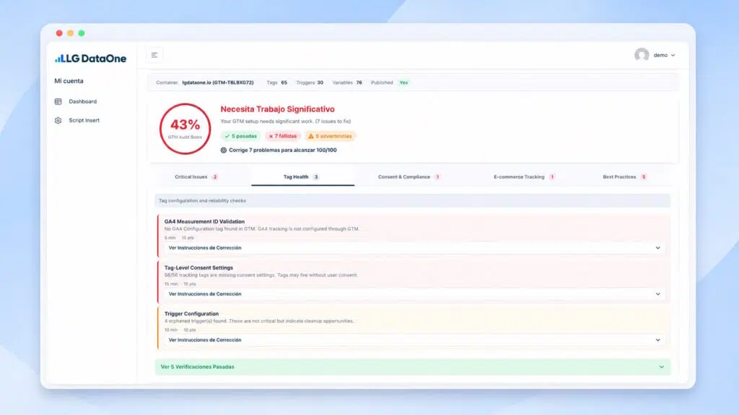Click the Tags 65 count

(276, 82)
